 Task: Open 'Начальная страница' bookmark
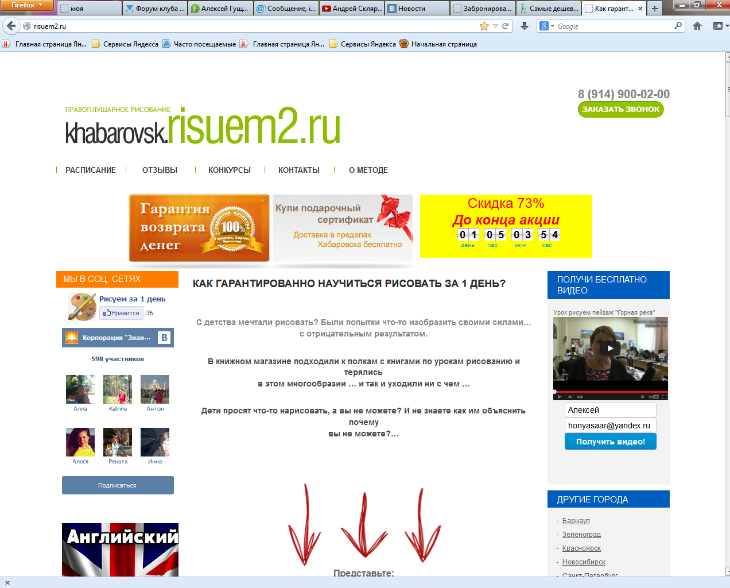[x=438, y=44]
